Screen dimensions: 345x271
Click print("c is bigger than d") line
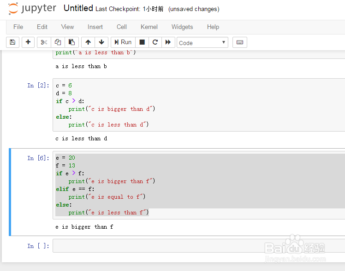pos(112,109)
